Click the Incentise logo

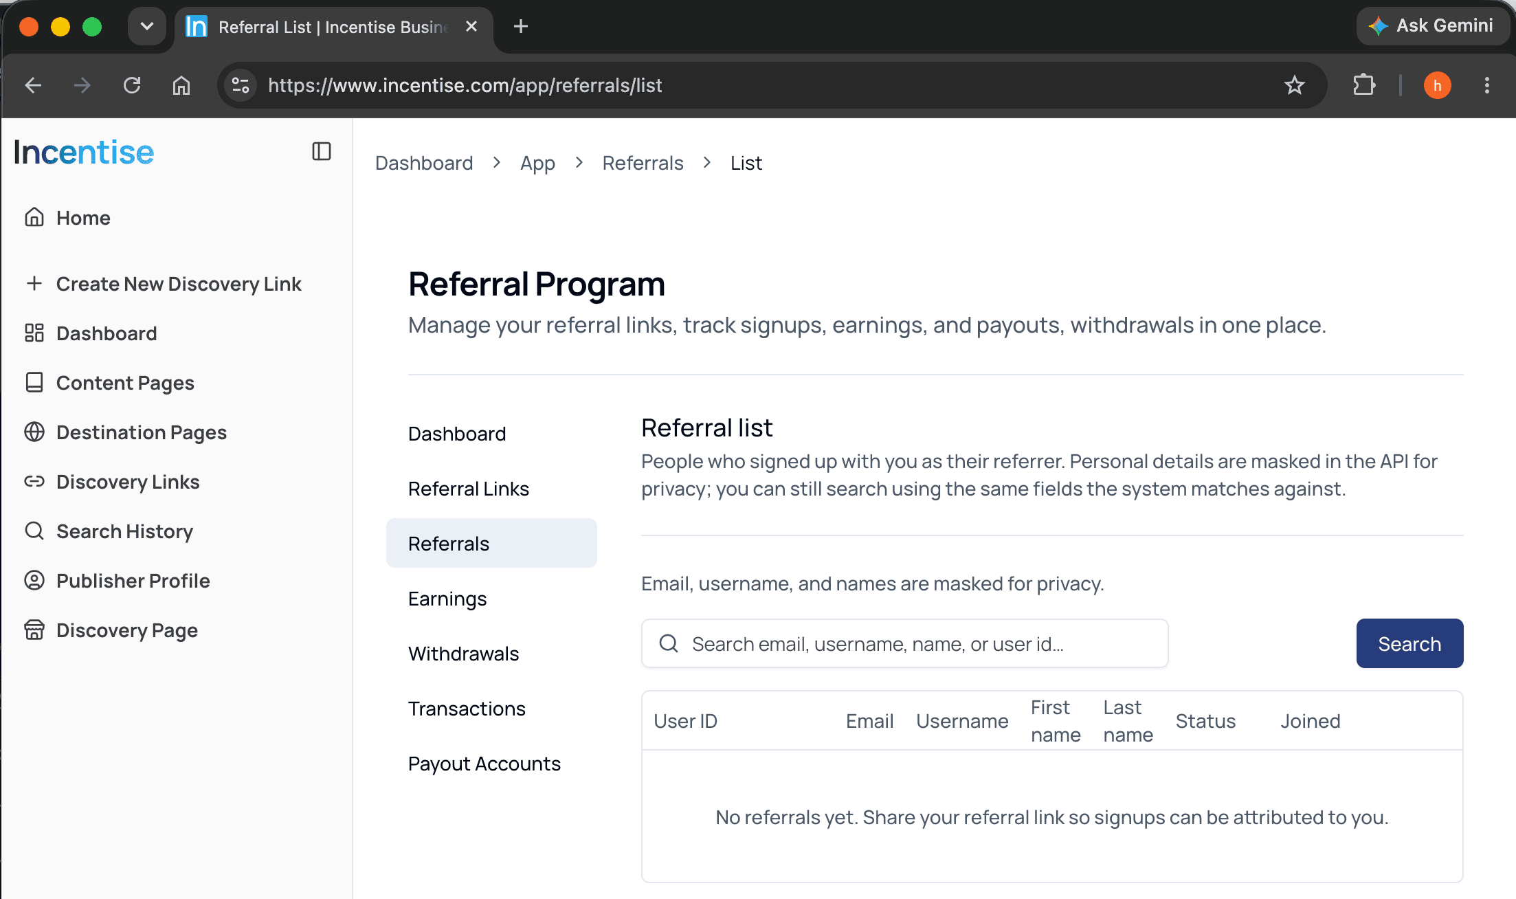click(x=84, y=152)
